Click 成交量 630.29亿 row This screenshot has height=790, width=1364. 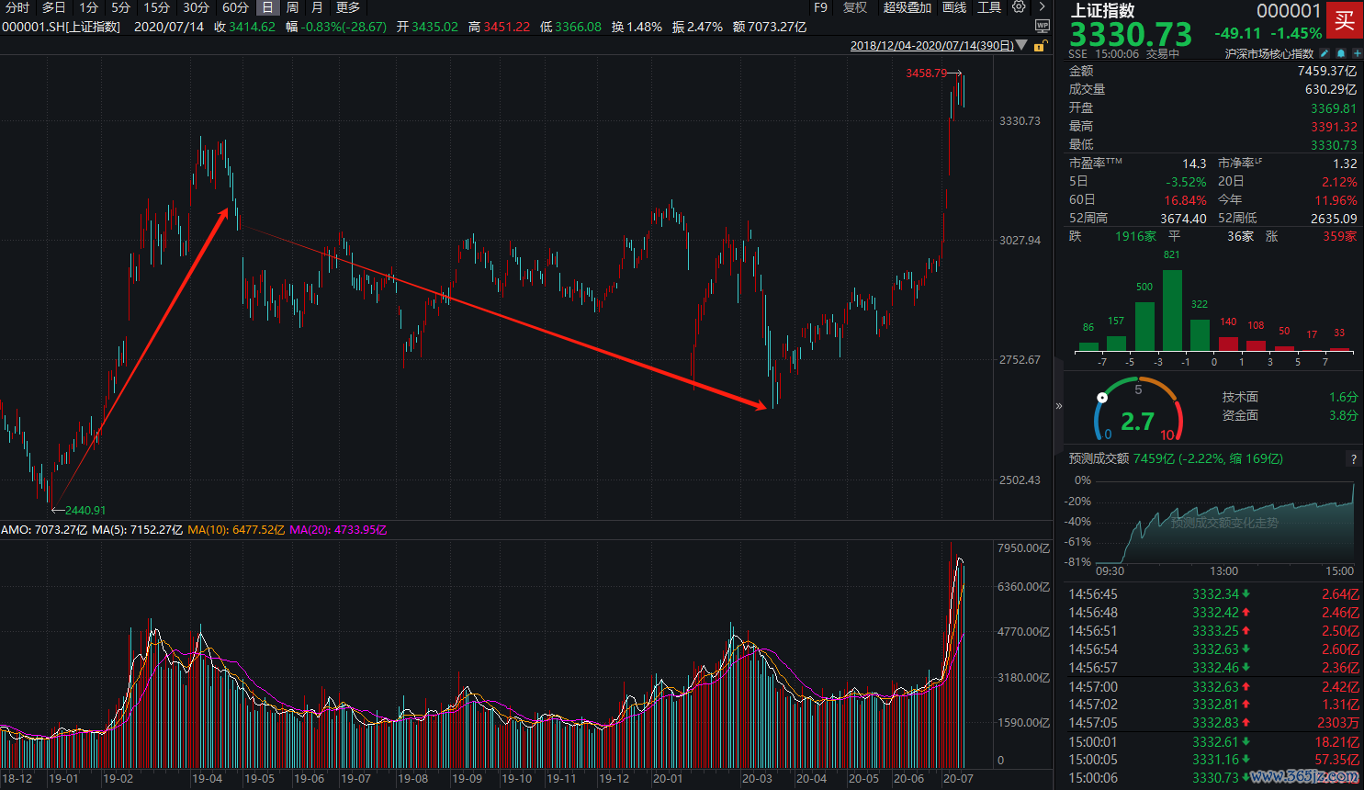1212,89
